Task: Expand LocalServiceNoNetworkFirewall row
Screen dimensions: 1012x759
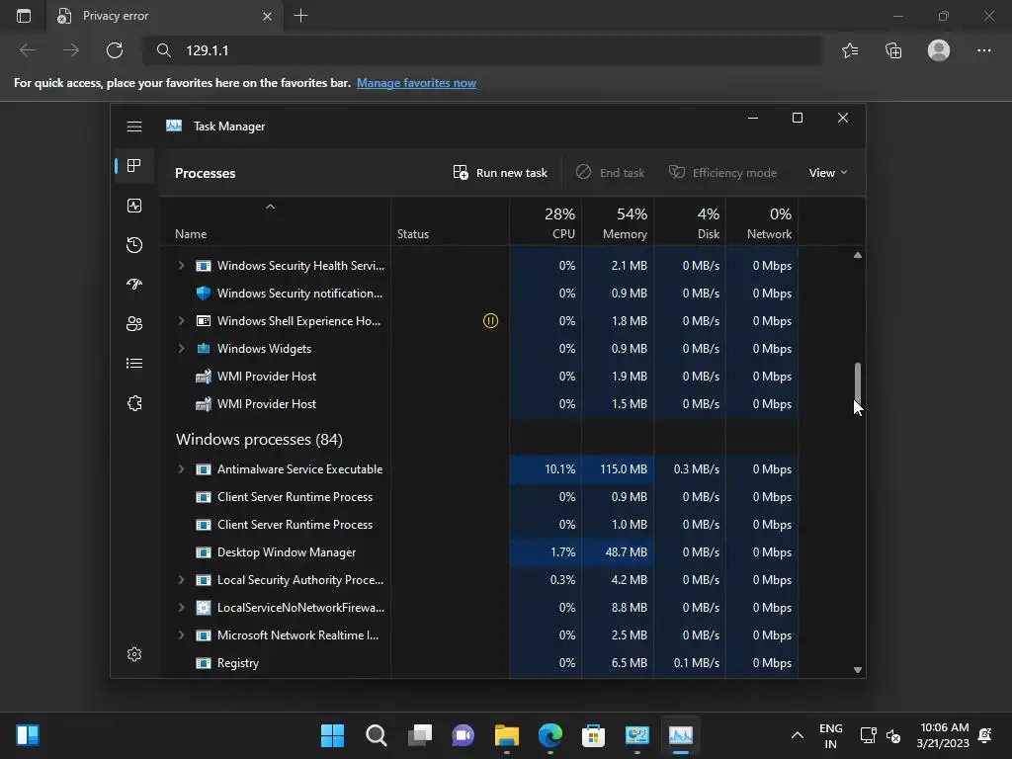Action: point(182,608)
